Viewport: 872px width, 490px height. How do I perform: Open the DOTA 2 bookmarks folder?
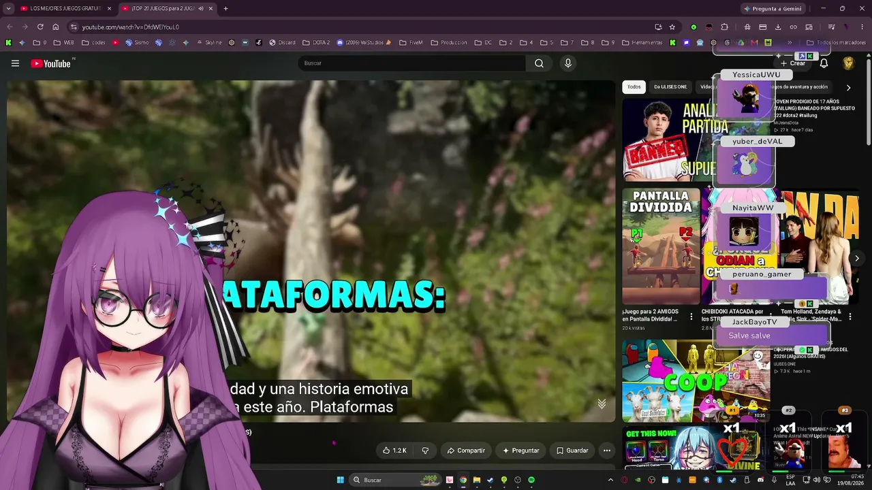pyautogui.click(x=316, y=42)
